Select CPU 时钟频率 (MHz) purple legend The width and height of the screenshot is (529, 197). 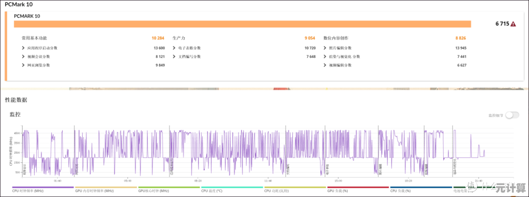tap(43, 191)
